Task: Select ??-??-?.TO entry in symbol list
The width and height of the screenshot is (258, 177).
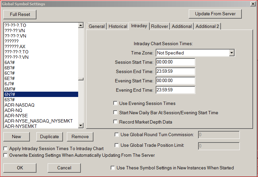Action: (41, 25)
